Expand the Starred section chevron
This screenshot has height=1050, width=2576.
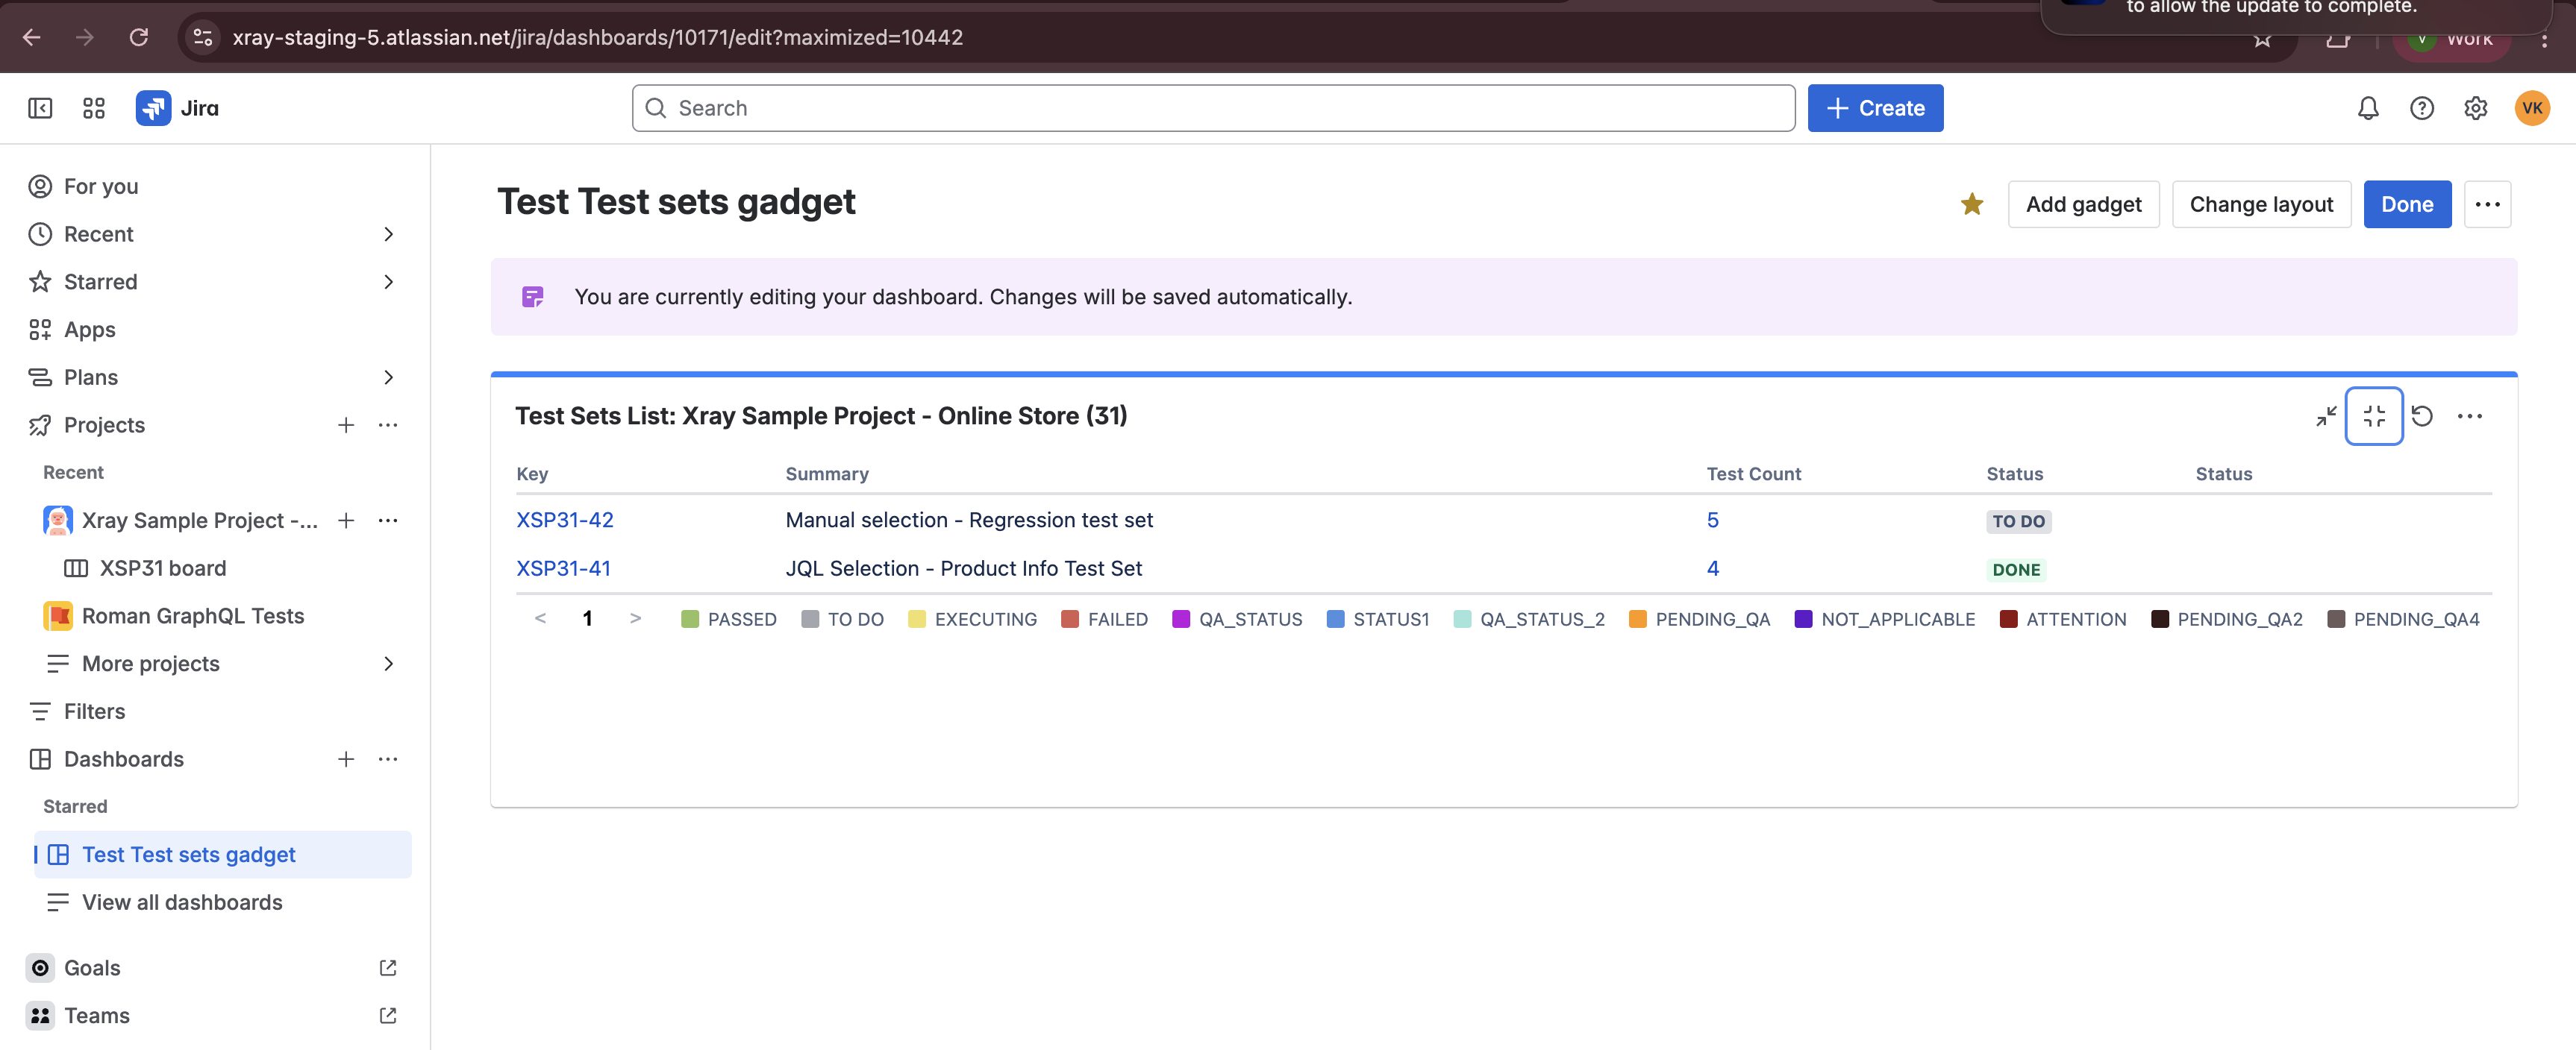388,282
